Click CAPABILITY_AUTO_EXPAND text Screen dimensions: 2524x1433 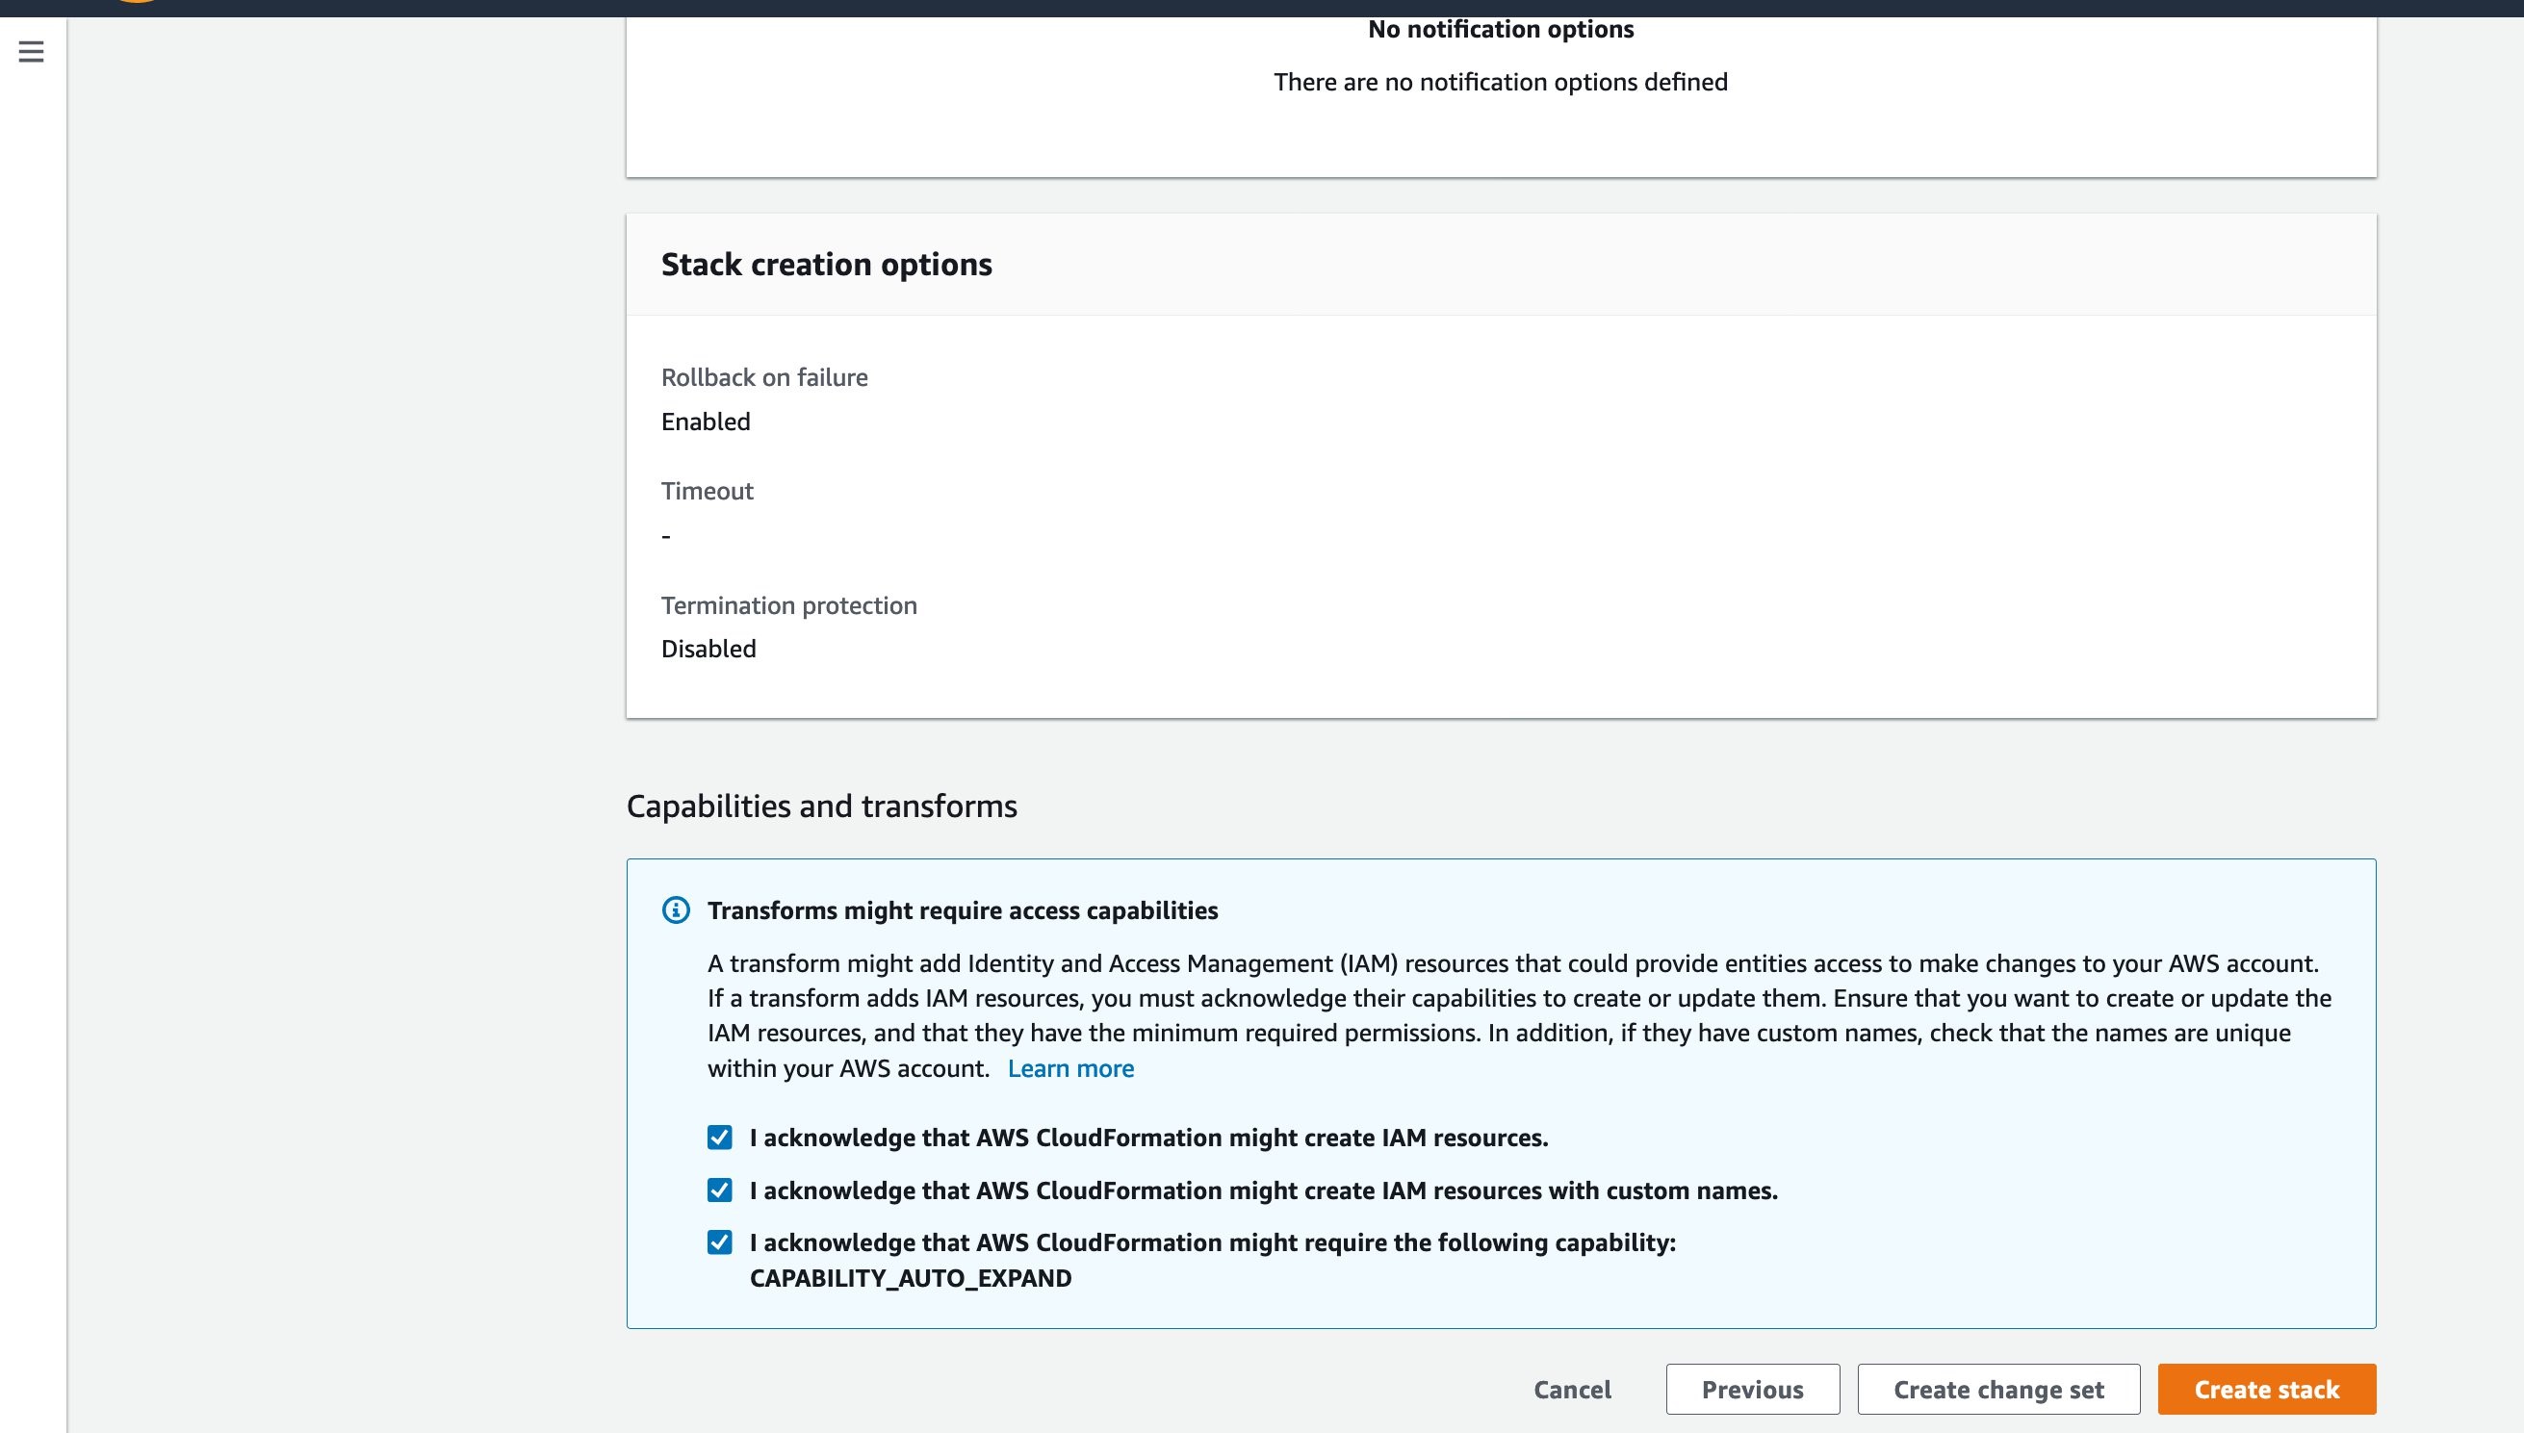(910, 1277)
